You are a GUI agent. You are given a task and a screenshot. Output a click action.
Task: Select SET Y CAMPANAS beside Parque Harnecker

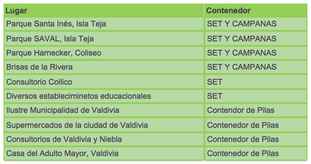(x=255, y=53)
